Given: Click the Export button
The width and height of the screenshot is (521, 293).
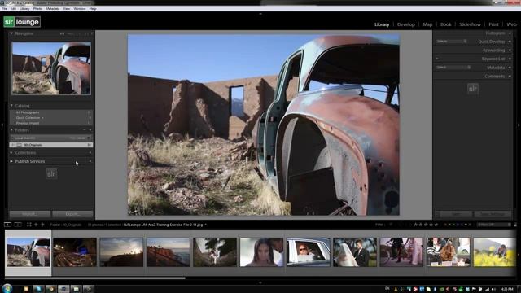Looking at the screenshot, I should 72,214.
